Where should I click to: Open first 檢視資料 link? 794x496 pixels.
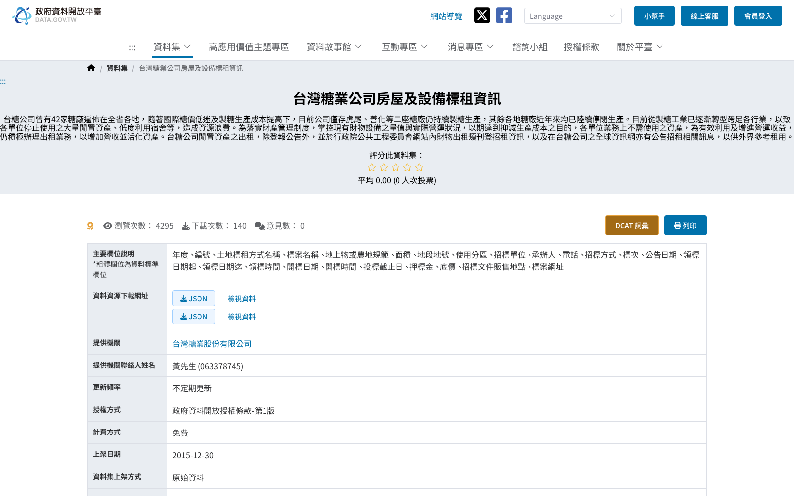[x=242, y=298]
